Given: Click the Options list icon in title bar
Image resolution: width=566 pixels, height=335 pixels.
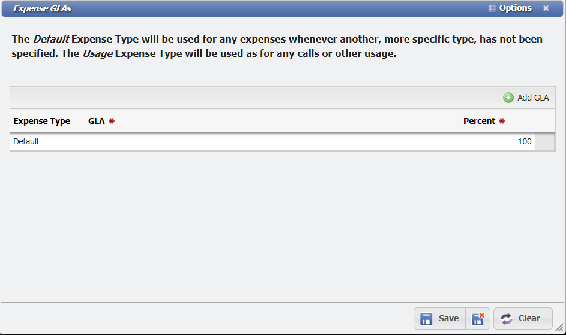Looking at the screenshot, I should [492, 8].
